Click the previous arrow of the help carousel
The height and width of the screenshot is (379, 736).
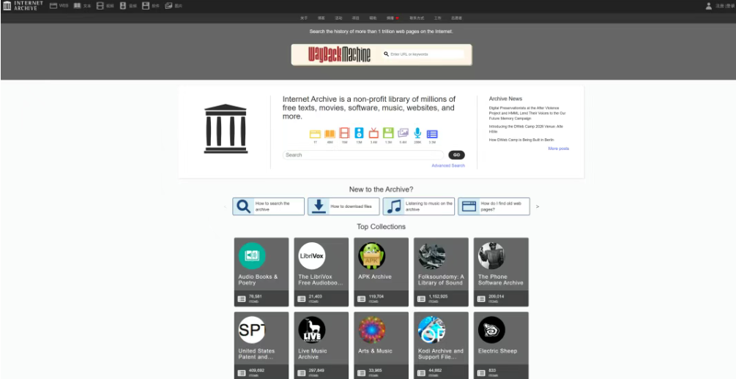pyautogui.click(x=226, y=206)
